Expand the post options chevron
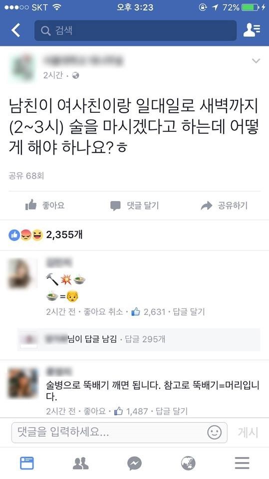The width and height of the screenshot is (269, 479). pos(256,61)
